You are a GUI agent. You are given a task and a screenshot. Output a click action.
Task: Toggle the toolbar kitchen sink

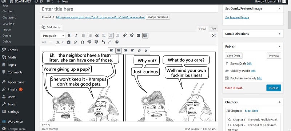[x=145, y=36]
